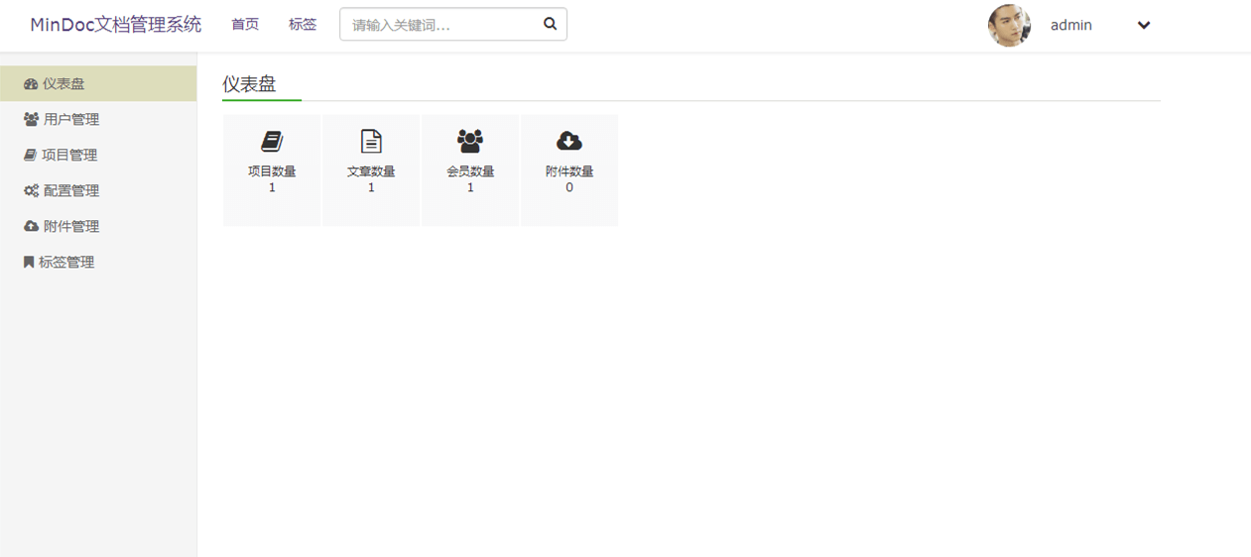Click the 项目数量 label
Viewport: 1251px width, 557px height.
pos(272,171)
